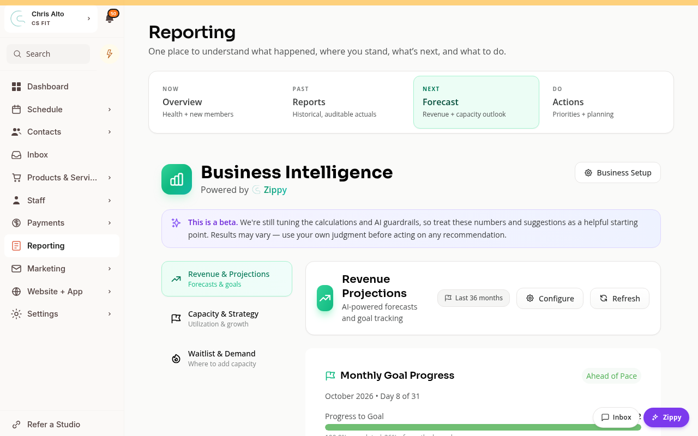Click the Website + App globe icon
The image size is (698, 436).
[x=16, y=292]
